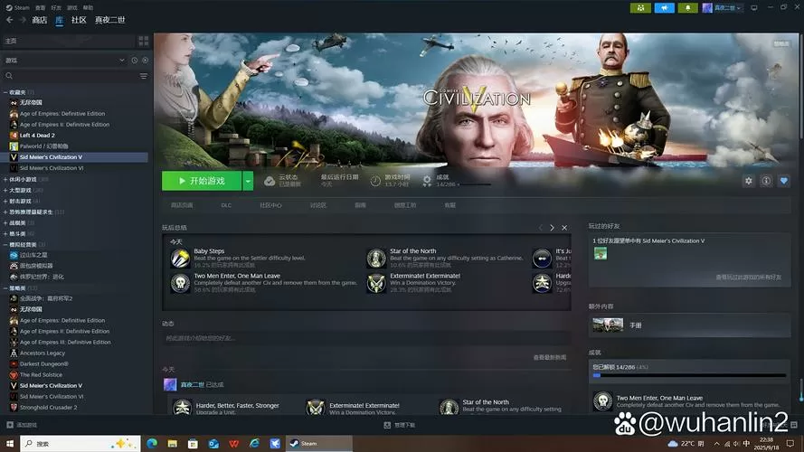Sort by recent clock icon
This screenshot has height=452, width=804.
[135, 61]
